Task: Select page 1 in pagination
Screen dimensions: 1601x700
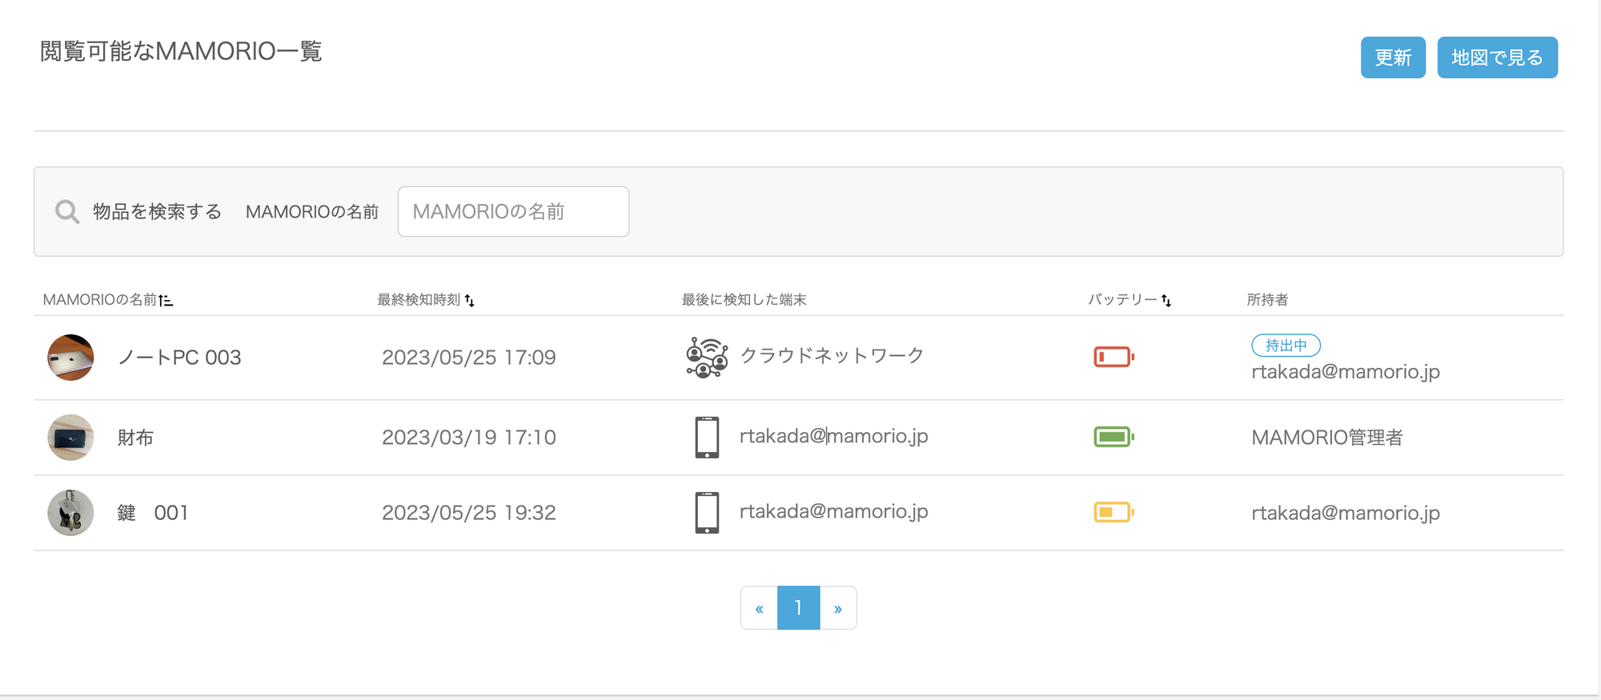Action: [x=798, y=608]
